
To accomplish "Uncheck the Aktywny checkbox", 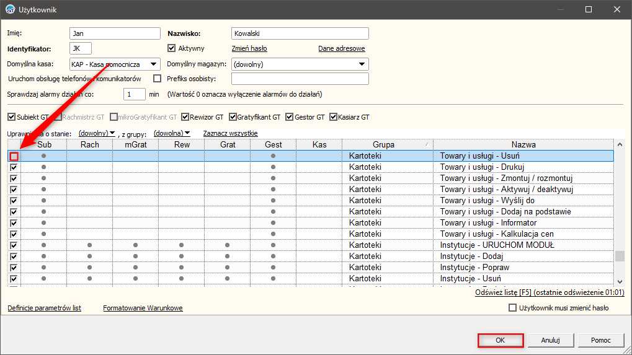I will pos(172,48).
